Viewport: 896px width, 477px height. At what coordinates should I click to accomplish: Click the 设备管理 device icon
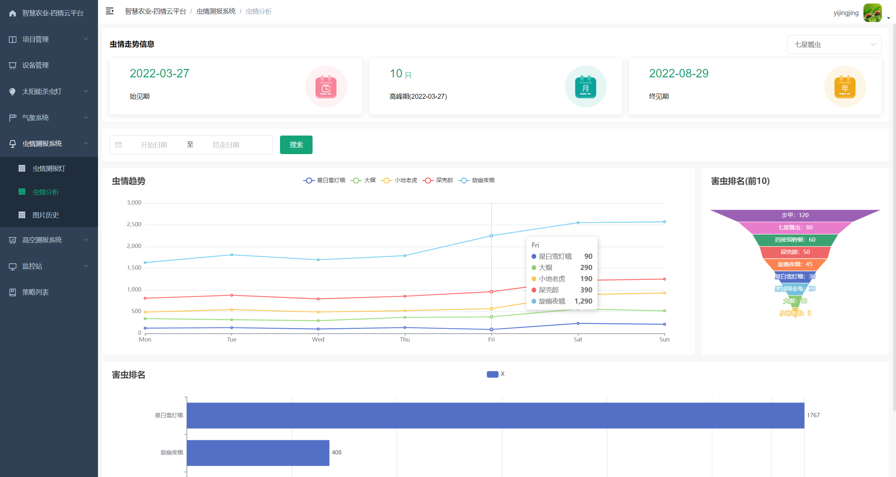[x=13, y=65]
